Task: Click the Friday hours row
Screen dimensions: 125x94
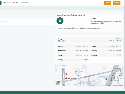Action: (73, 55)
